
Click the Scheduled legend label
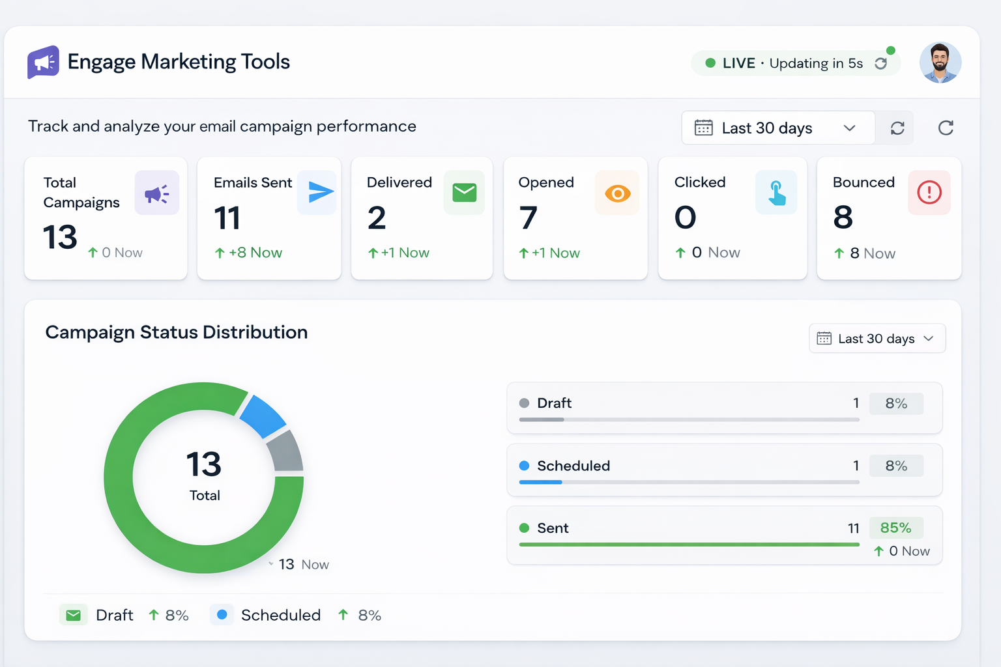click(x=281, y=615)
